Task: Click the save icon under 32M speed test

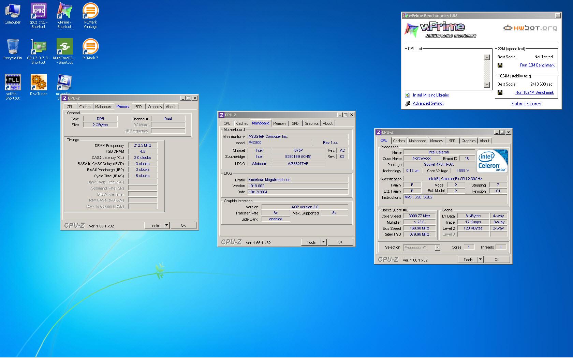Action: (500, 65)
